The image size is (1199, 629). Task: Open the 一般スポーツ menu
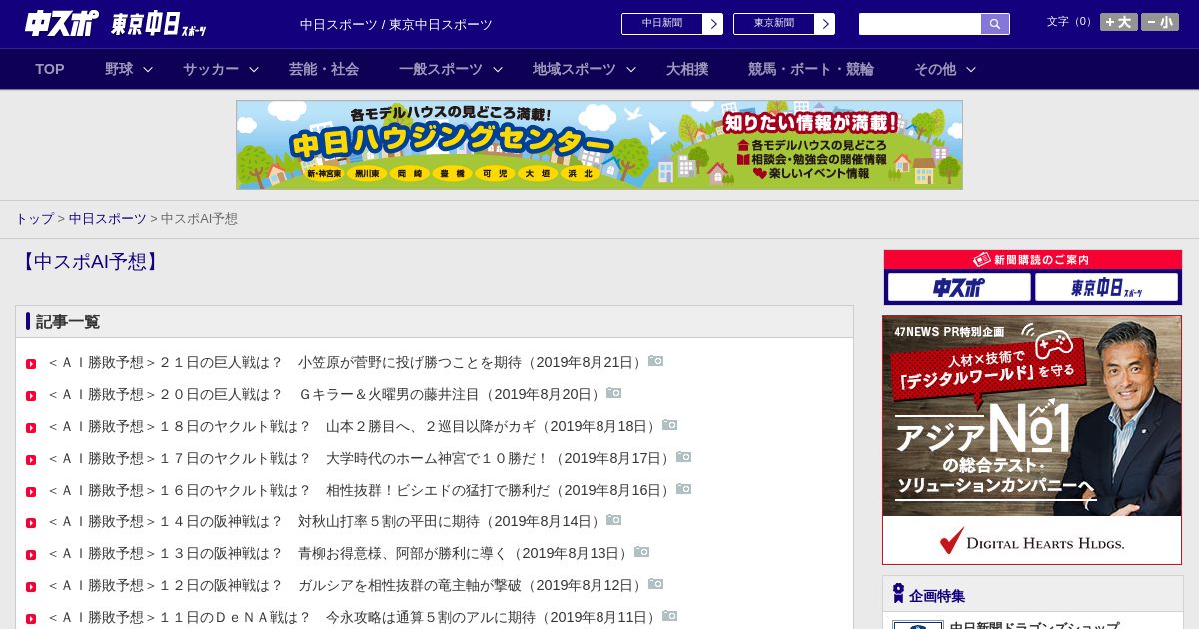(441, 69)
